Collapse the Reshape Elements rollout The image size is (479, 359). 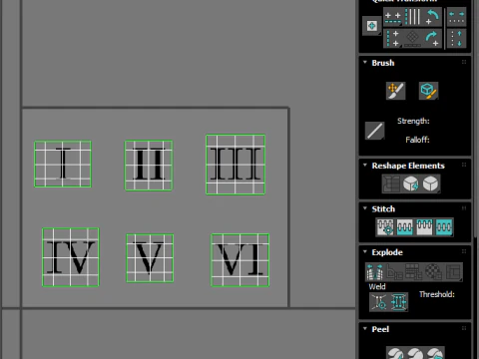(365, 165)
